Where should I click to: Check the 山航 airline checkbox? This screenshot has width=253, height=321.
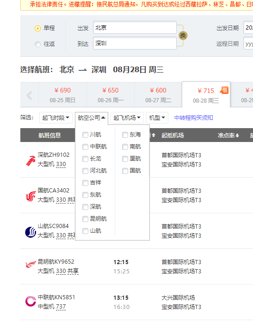click(85, 231)
